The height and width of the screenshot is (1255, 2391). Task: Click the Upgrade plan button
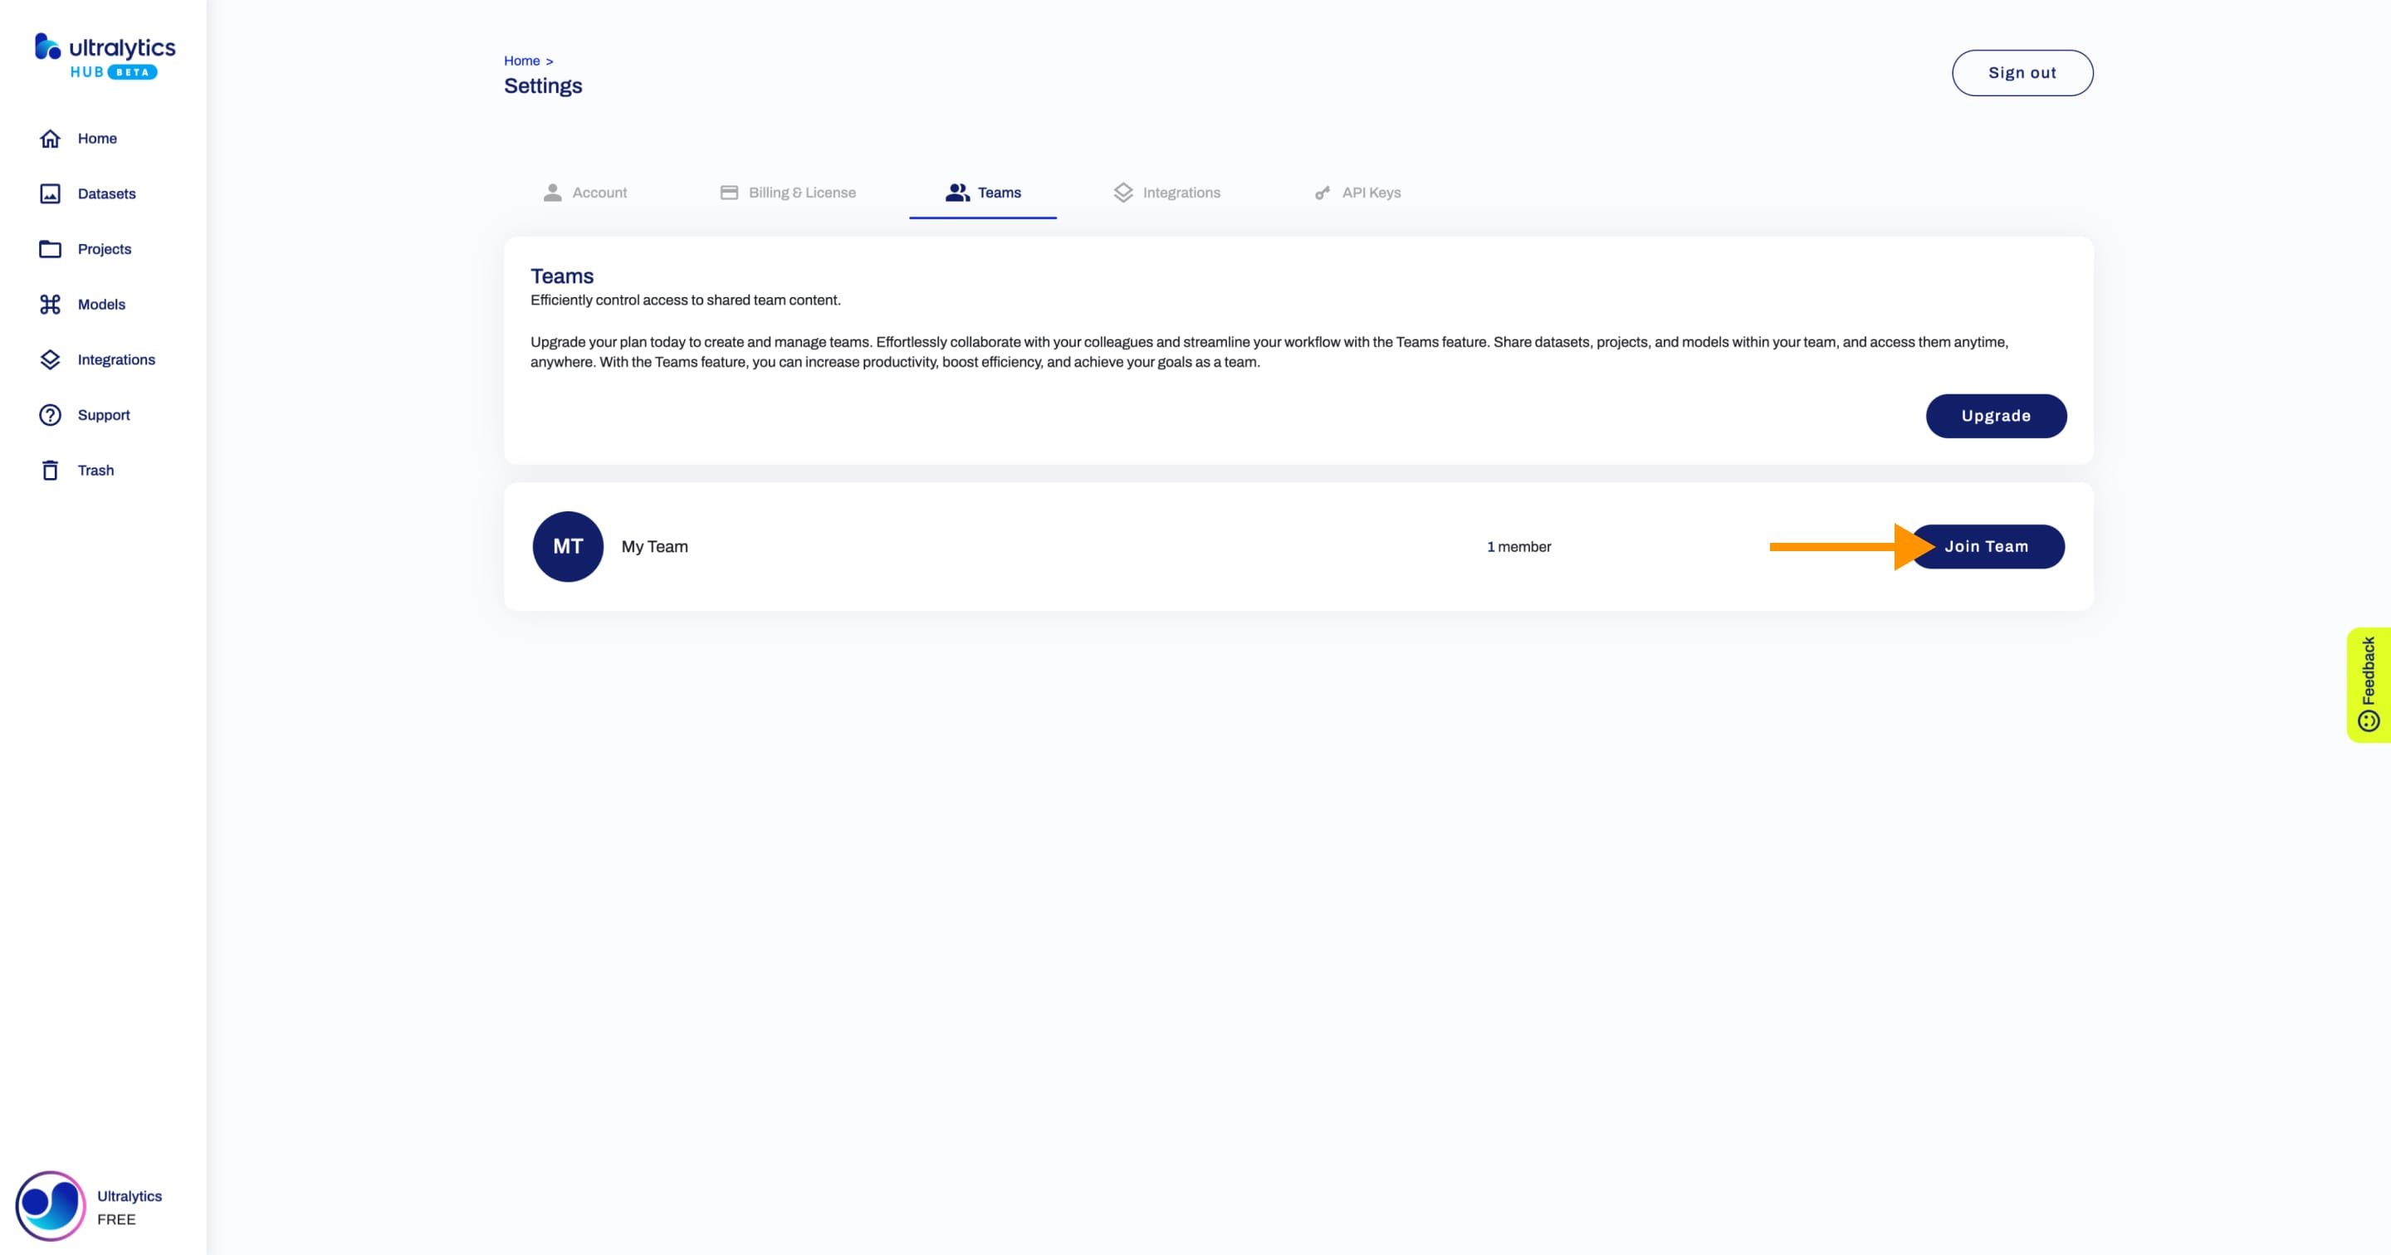coord(1997,416)
